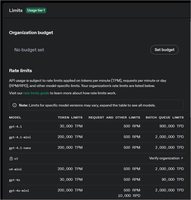Image resolution: width=191 pixels, height=200 pixels.
Task: Click 30,000 TPM in gpt-4o row
Action: pos(71,180)
